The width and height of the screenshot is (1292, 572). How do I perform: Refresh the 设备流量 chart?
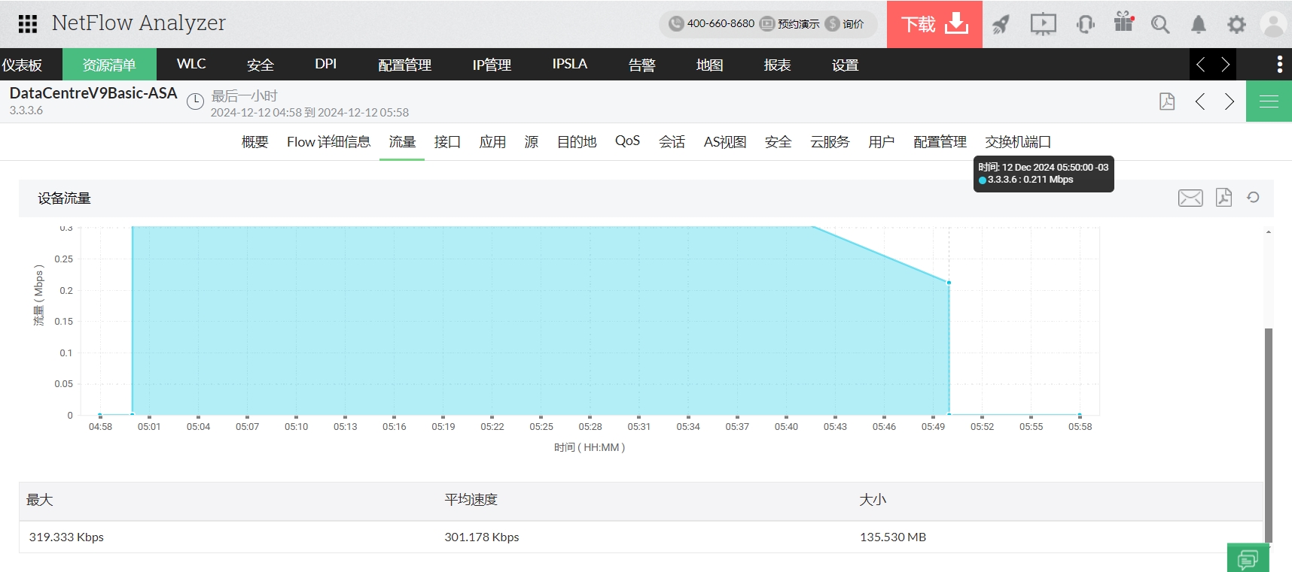coord(1253,197)
